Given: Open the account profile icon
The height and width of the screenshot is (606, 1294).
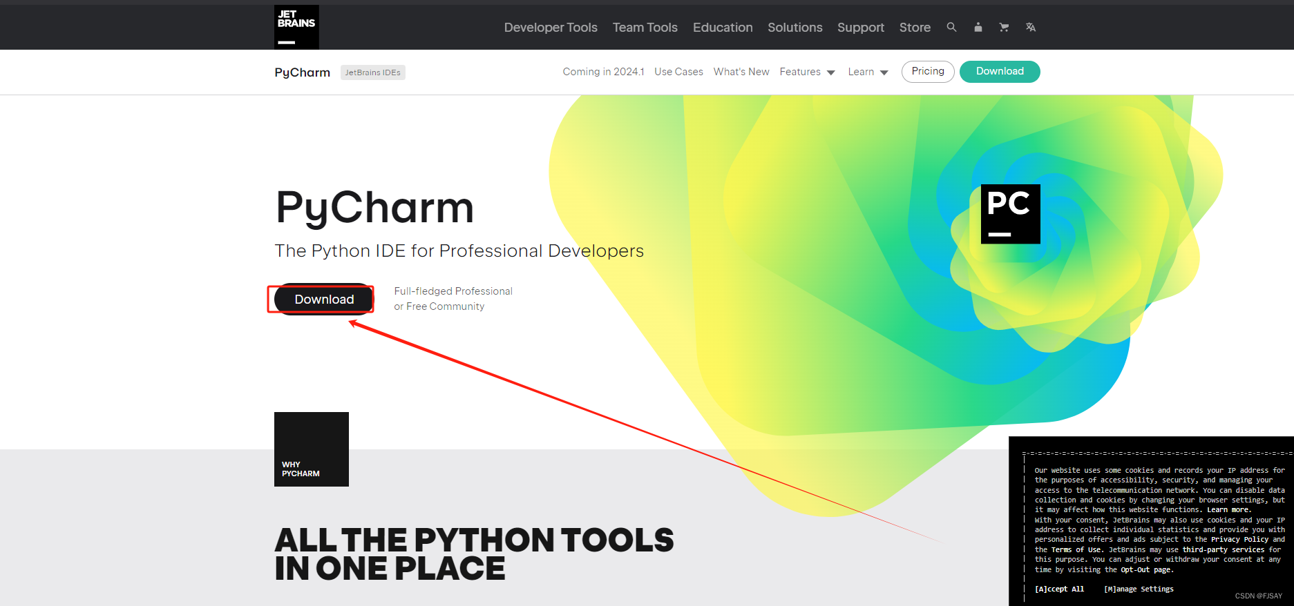Looking at the screenshot, I should pos(978,27).
